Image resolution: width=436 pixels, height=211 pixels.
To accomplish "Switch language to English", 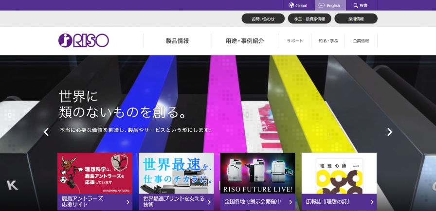I will (330, 5).
